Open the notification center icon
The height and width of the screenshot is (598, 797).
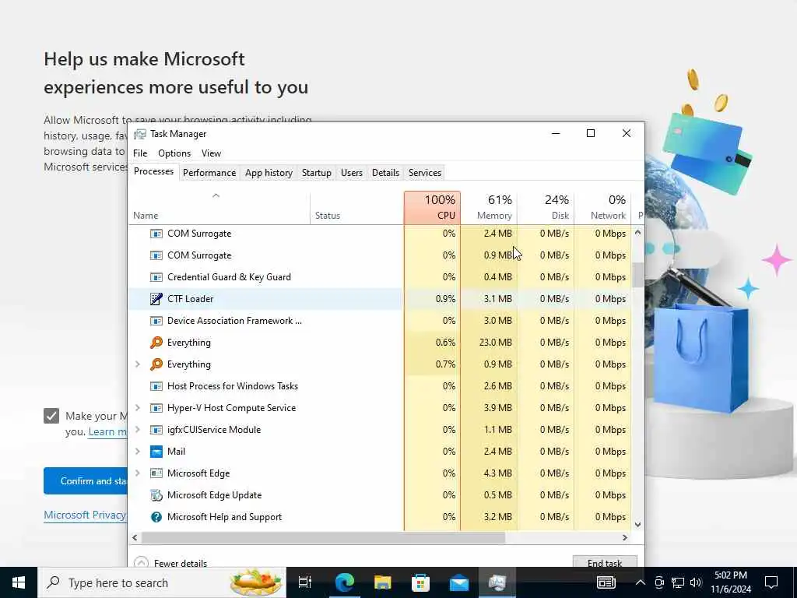771,582
